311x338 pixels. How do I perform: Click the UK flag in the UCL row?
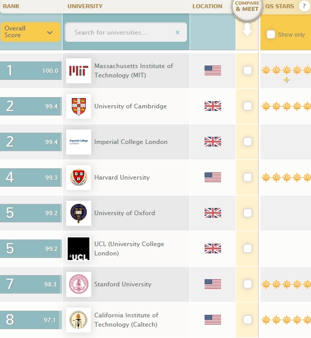click(213, 249)
